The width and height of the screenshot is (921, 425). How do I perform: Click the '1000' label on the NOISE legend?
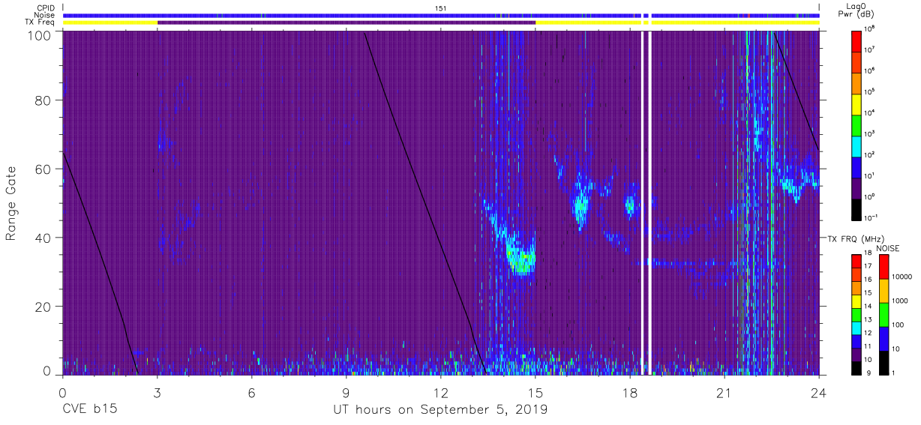pyautogui.click(x=901, y=301)
